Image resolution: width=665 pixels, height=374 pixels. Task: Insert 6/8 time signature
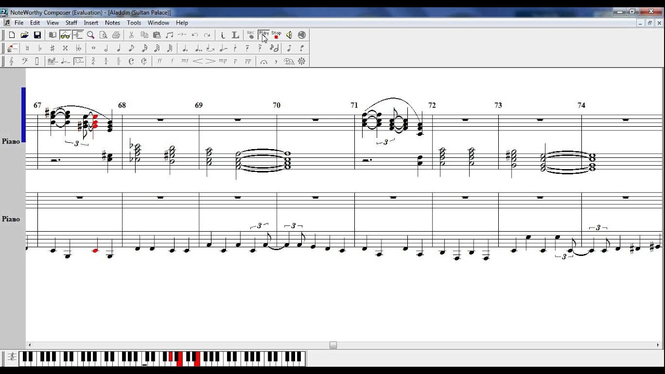coord(118,61)
